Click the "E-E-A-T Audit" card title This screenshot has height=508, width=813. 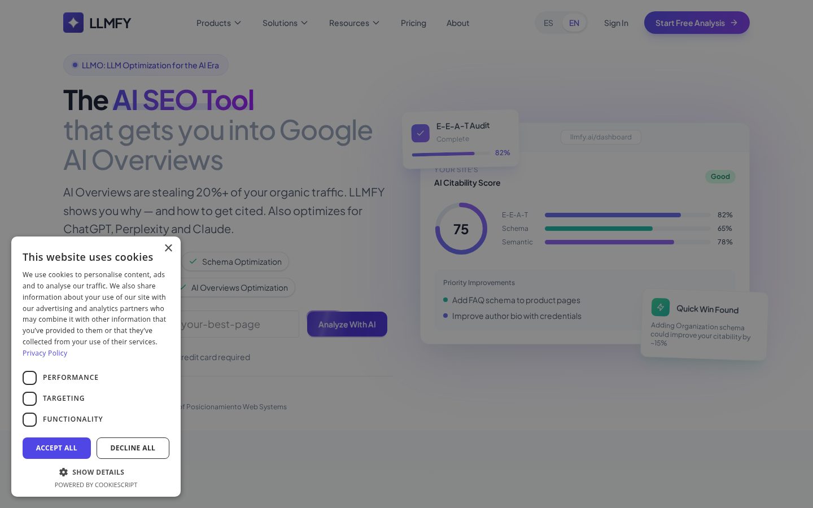click(x=463, y=126)
